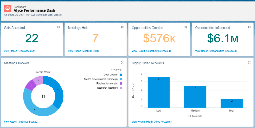Click the Highly Gifted Accounts card title
The height and width of the screenshot is (128, 255).
tap(148, 63)
